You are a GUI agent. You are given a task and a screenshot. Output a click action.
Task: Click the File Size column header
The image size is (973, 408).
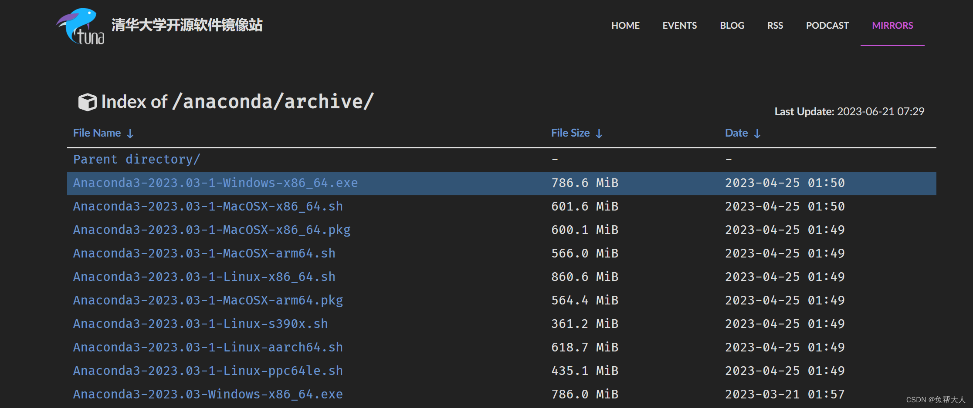[570, 133]
